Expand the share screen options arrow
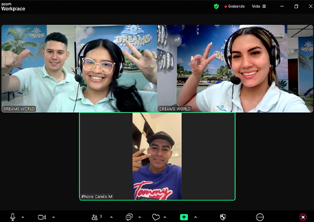314x222 pixels. pyautogui.click(x=196, y=217)
